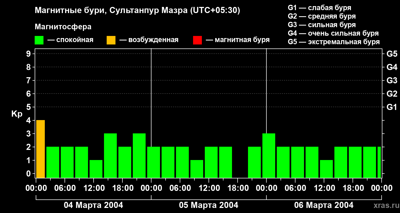Screen dimensions: 400x213
Task: Select the Kp 1 bar on 04 Марта
Action: click(x=96, y=169)
